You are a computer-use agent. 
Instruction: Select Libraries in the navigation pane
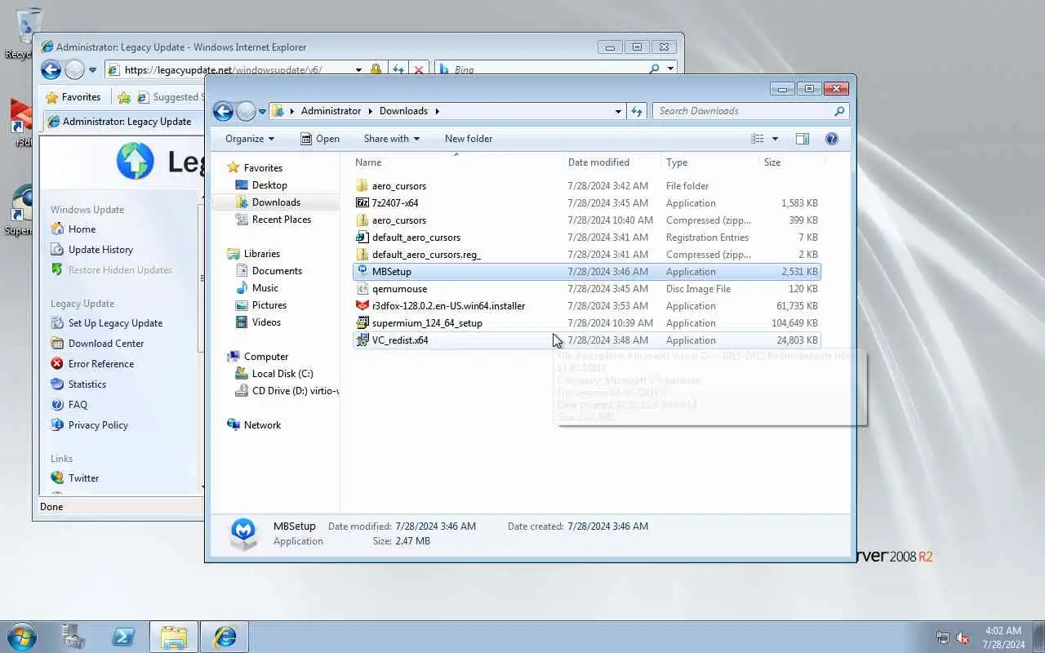pos(261,254)
